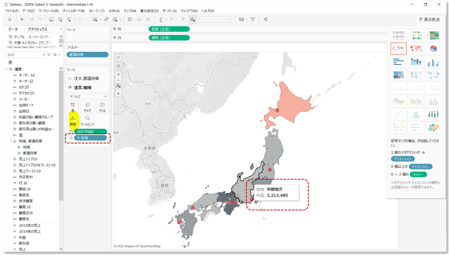Zoom in with map plus button
The width and height of the screenshot is (449, 255).
(x=118, y=74)
